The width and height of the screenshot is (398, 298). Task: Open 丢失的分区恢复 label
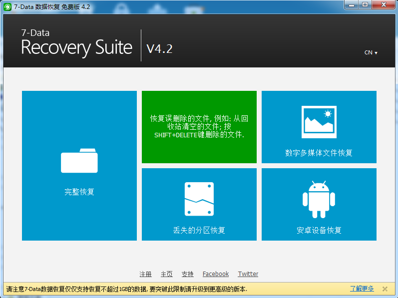pos(199,230)
